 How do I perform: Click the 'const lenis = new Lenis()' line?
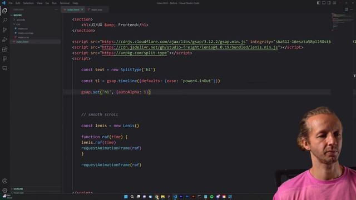(110, 126)
